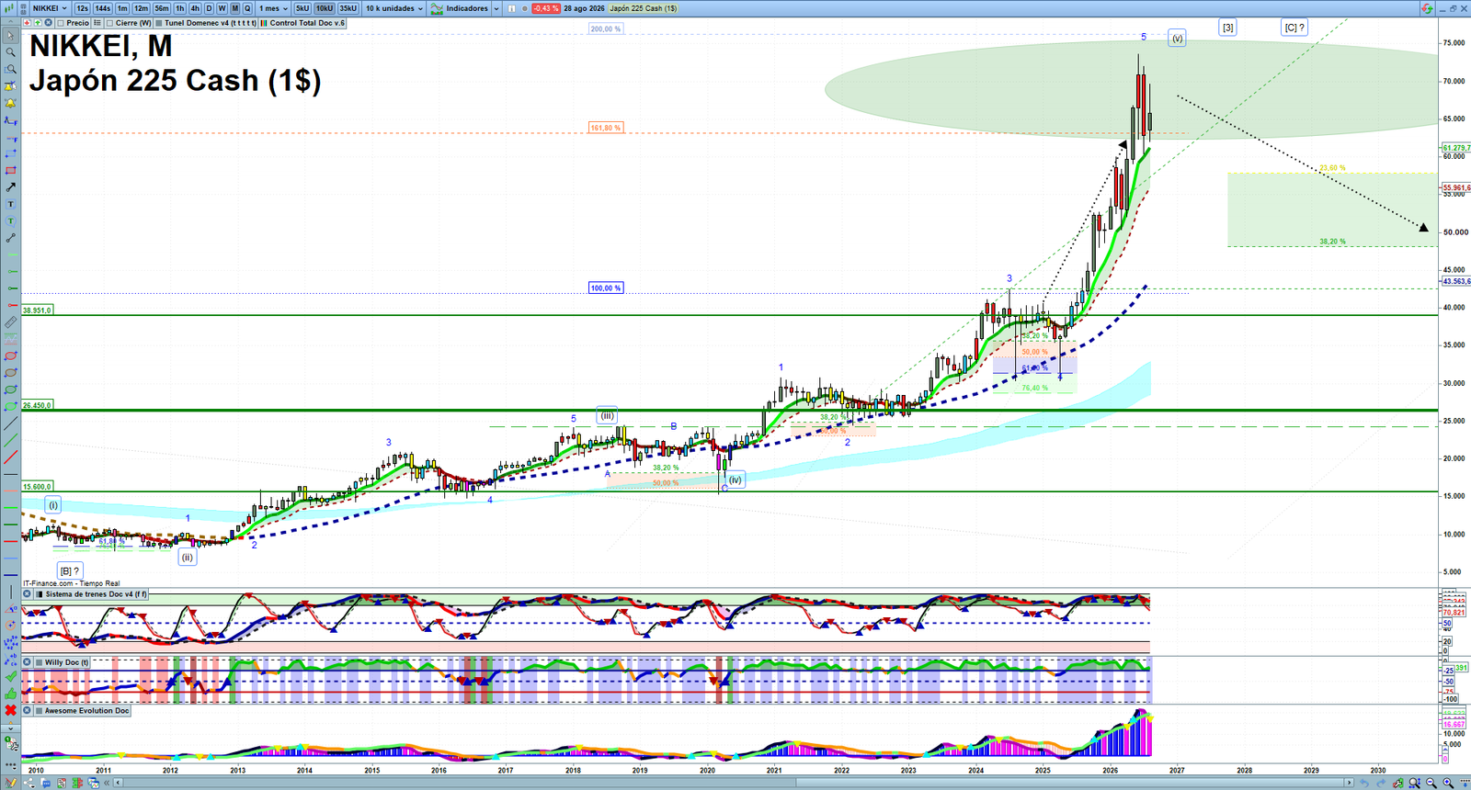Select the red diagonal line tool
The height and width of the screenshot is (790, 1471).
[11, 457]
